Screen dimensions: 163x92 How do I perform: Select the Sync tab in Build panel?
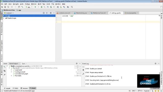click(x=24, y=64)
